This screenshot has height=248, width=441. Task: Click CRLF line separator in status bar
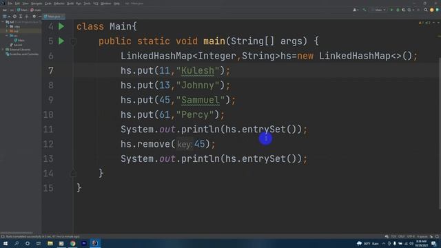tap(401, 237)
